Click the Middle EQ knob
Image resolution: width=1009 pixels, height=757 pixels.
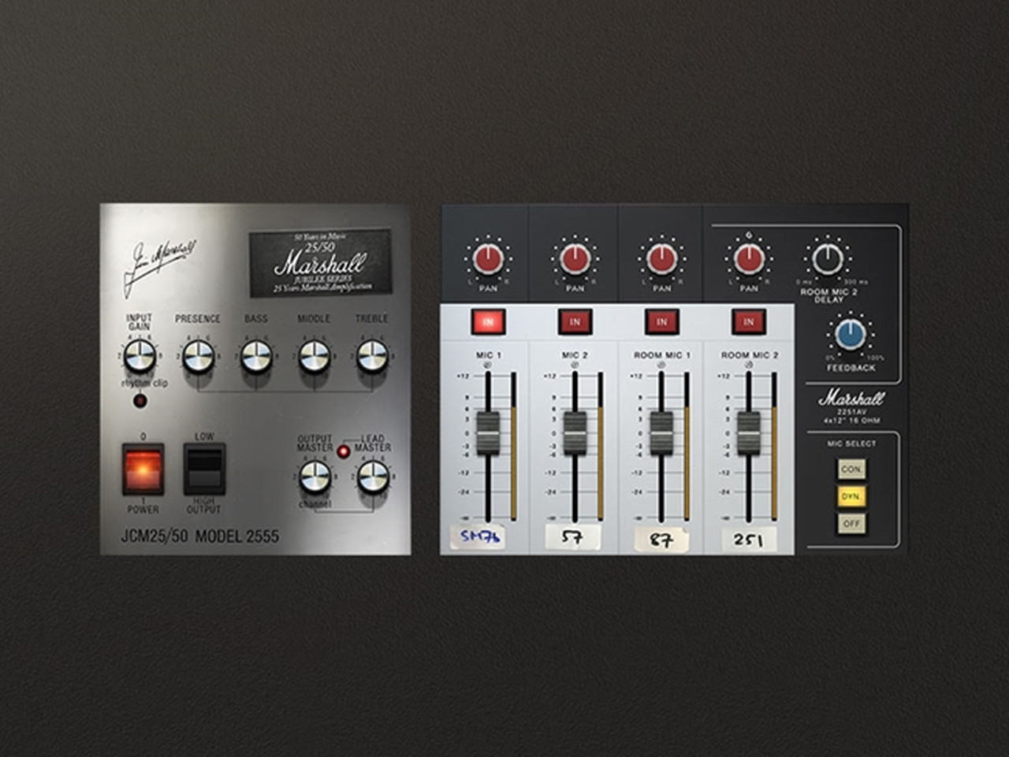(315, 356)
